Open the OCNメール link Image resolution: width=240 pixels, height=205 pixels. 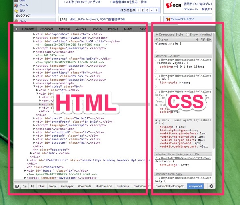pyautogui.click(x=190, y=9)
